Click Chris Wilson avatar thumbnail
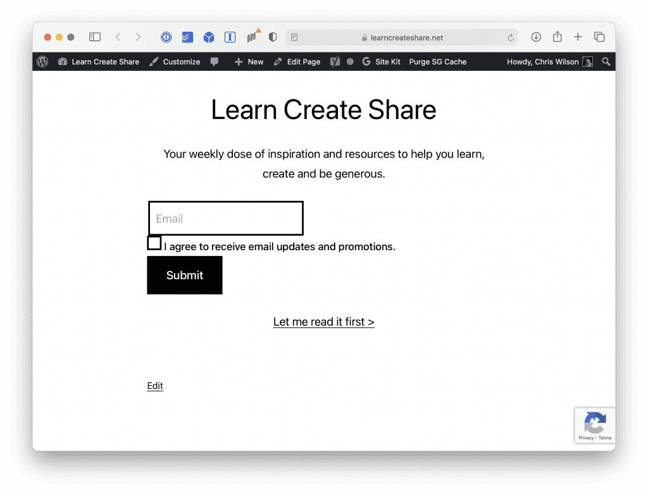 click(588, 61)
